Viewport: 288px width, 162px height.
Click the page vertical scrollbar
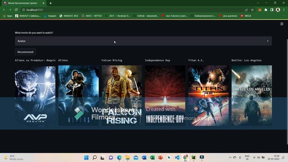click(x=287, y=92)
